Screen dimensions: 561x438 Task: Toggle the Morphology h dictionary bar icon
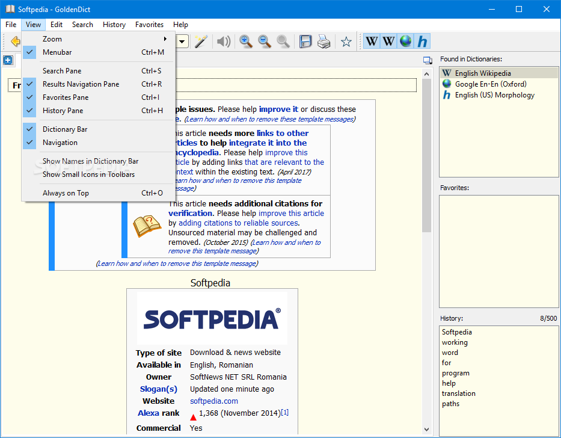pos(422,41)
